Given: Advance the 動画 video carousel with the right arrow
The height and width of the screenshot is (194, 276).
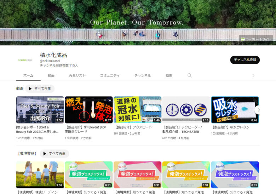Looking at the screenshot, I should (258, 110).
